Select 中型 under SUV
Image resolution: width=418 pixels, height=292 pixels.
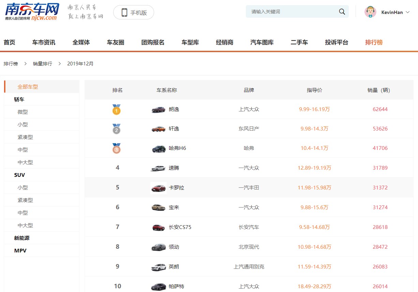coord(23,213)
